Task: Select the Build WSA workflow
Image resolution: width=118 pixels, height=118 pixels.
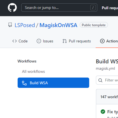Action: pos(53,83)
